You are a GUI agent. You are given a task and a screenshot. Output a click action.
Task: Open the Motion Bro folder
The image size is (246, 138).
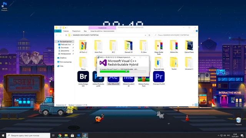click(x=174, y=46)
